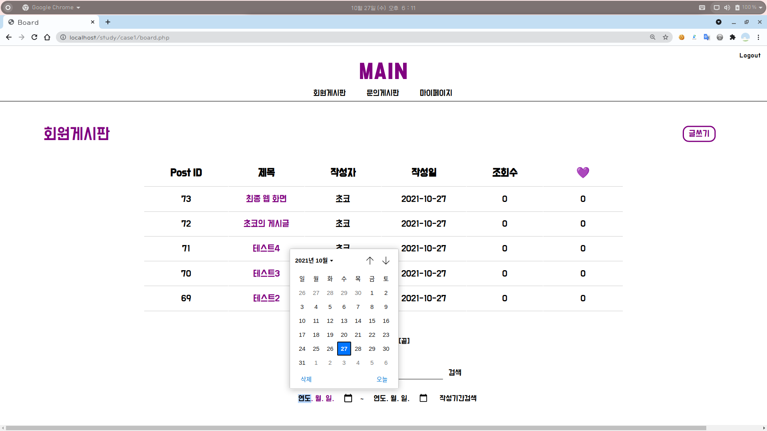This screenshot has width=767, height=431.
Task: Click the browser home icon
Action: pyautogui.click(x=47, y=37)
